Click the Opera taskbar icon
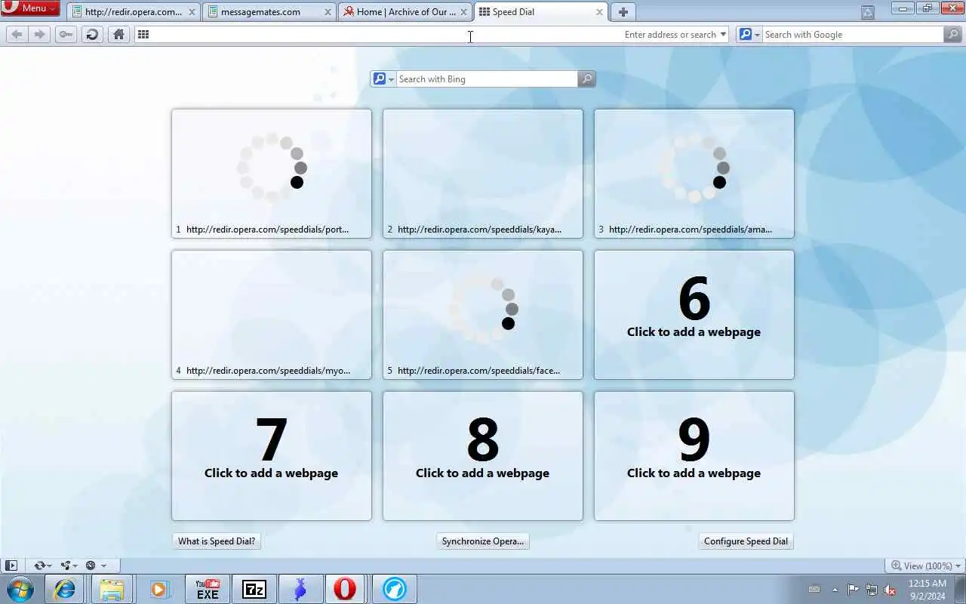This screenshot has width=966, height=604. tap(346, 589)
